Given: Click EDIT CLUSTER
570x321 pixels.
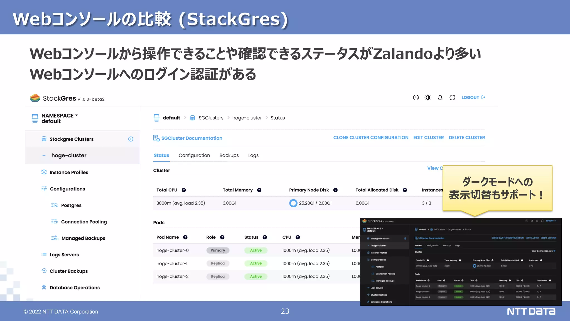Looking at the screenshot, I should pos(428,138).
